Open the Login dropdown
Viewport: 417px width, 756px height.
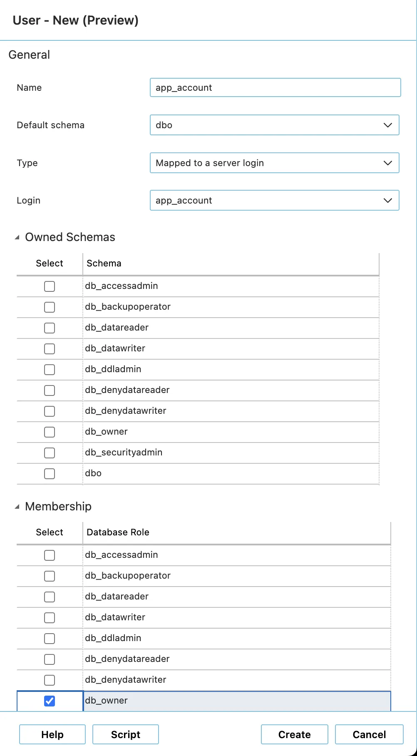tap(274, 200)
